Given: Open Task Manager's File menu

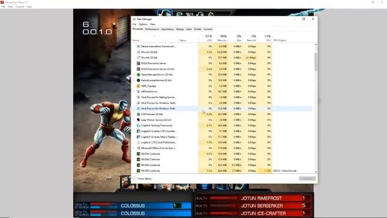Looking at the screenshot, I should (x=134, y=24).
